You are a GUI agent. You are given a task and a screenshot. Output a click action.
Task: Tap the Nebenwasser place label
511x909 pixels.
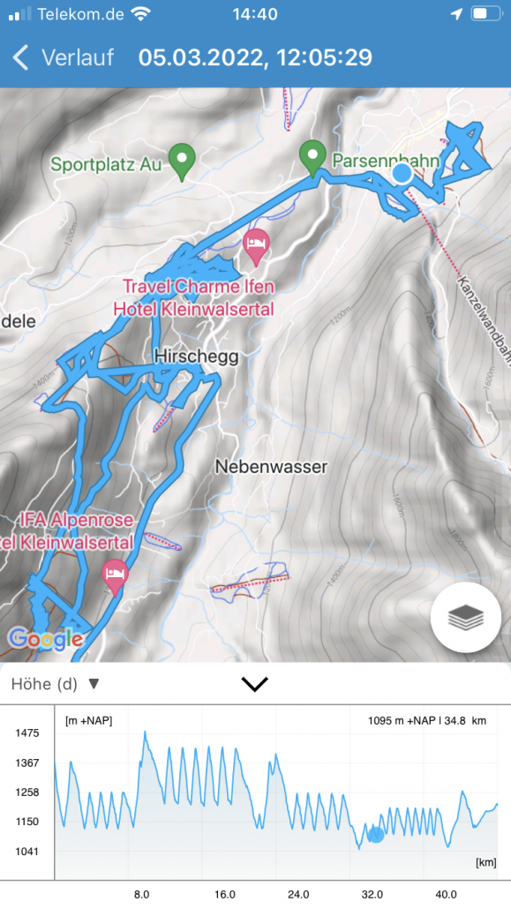[272, 466]
